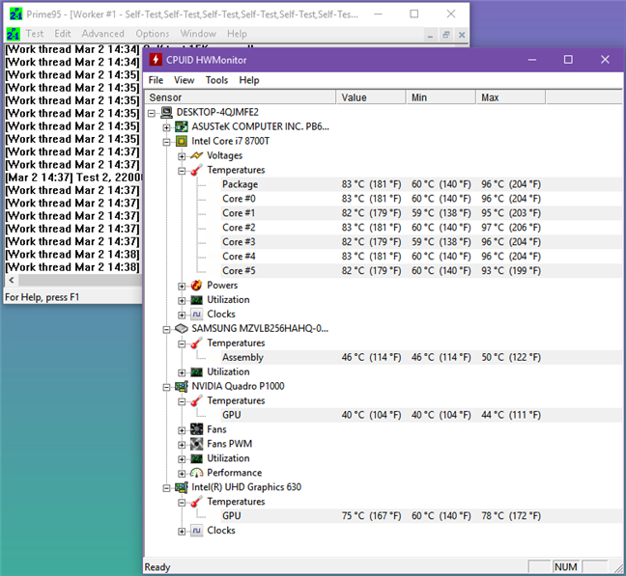Expand the NVIDIA Fans PWM node
This screenshot has width=626, height=576.
click(x=182, y=445)
